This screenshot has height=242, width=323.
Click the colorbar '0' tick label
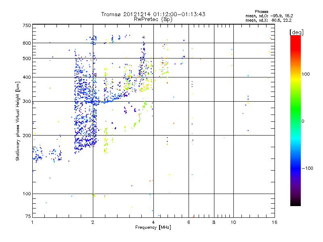pos(303,121)
